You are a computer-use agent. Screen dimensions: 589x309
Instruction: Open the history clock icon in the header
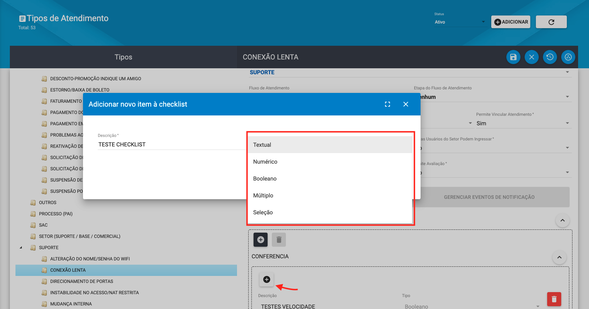pos(550,57)
